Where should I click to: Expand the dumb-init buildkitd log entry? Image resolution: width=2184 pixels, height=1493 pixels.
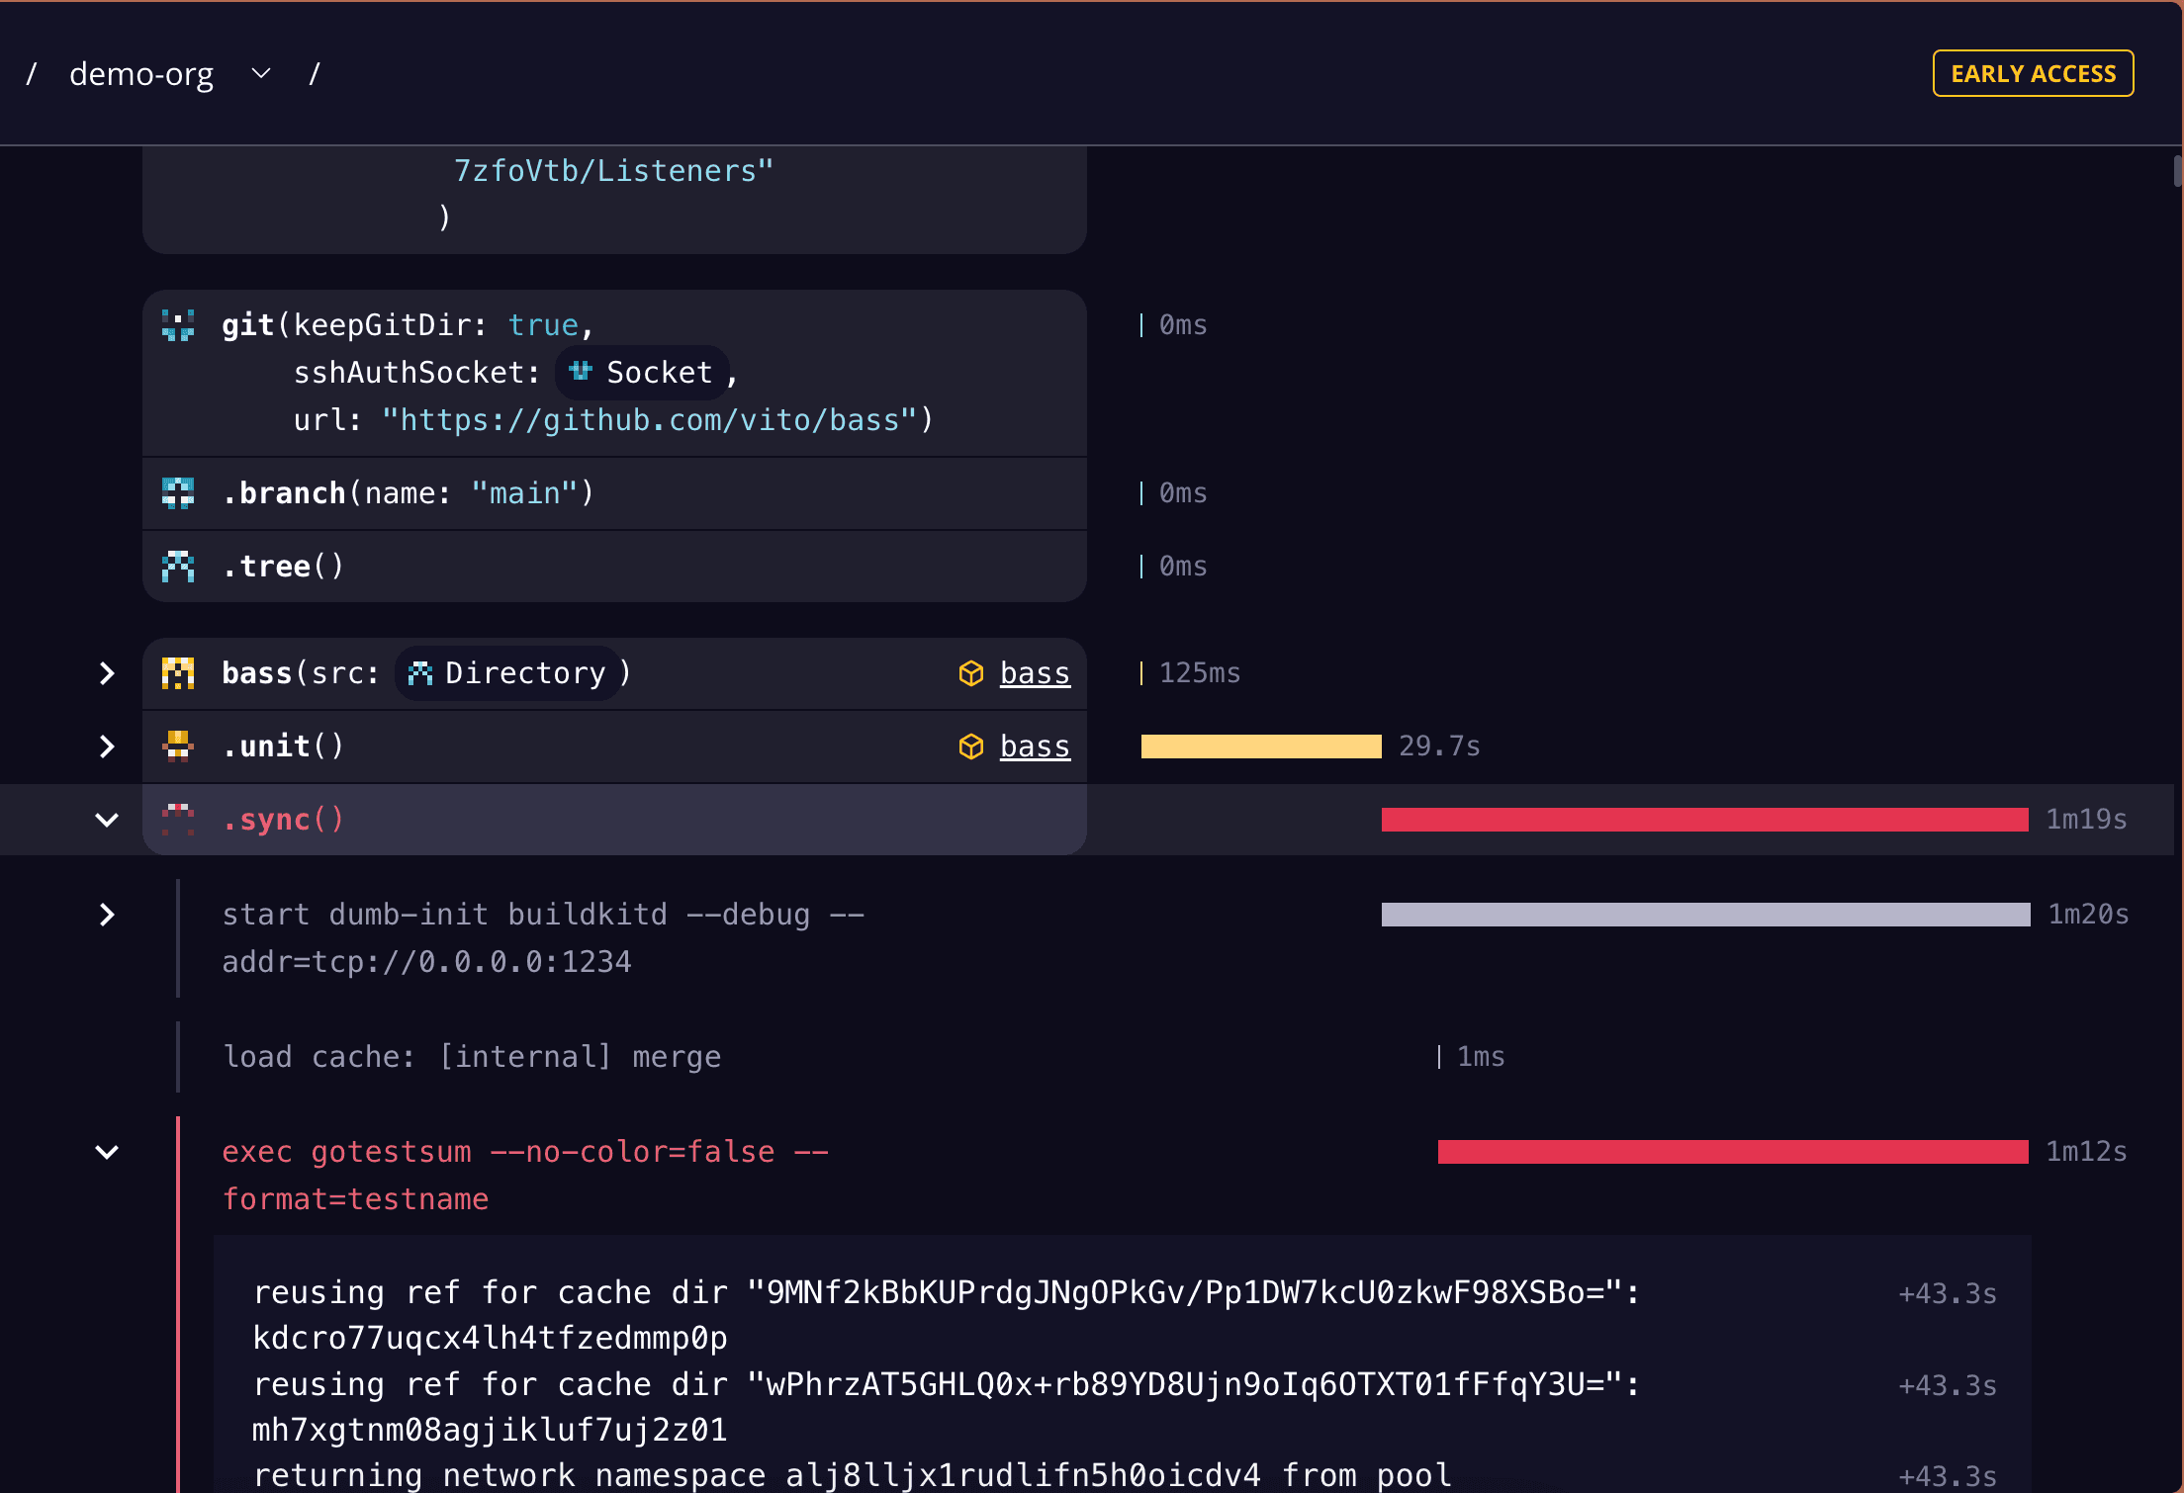click(x=107, y=915)
